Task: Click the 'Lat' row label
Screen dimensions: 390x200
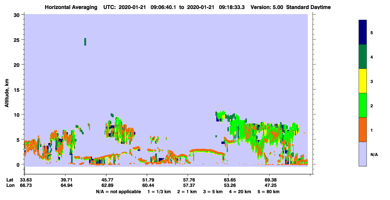Action: click(x=10, y=180)
